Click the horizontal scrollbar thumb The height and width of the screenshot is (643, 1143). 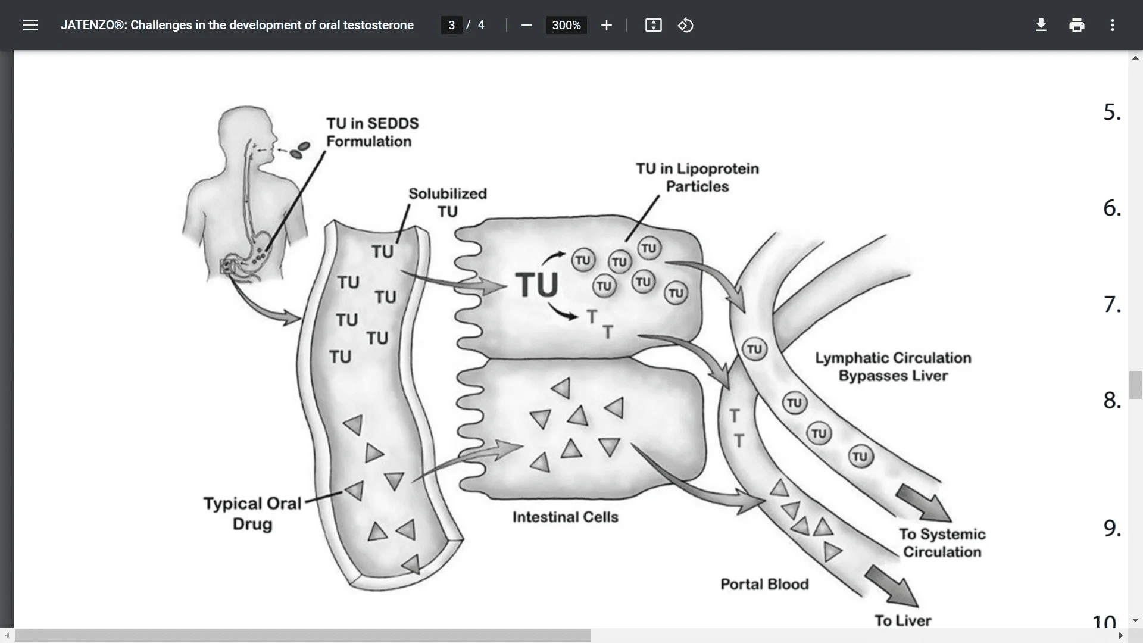pyautogui.click(x=302, y=636)
